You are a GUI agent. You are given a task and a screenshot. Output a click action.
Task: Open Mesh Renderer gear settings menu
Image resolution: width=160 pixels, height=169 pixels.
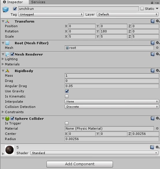click(x=158, y=54)
